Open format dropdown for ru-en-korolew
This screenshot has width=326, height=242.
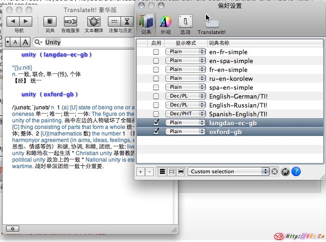(185, 78)
